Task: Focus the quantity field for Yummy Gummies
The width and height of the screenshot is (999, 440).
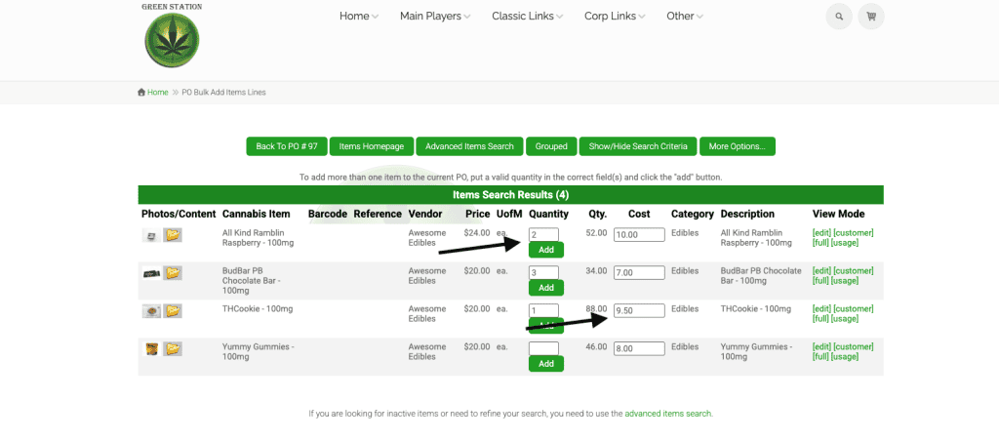Action: 543,348
